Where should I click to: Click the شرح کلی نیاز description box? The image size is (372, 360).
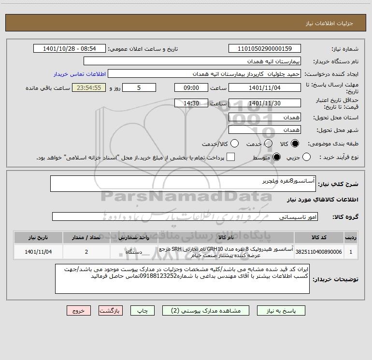(x=183, y=184)
